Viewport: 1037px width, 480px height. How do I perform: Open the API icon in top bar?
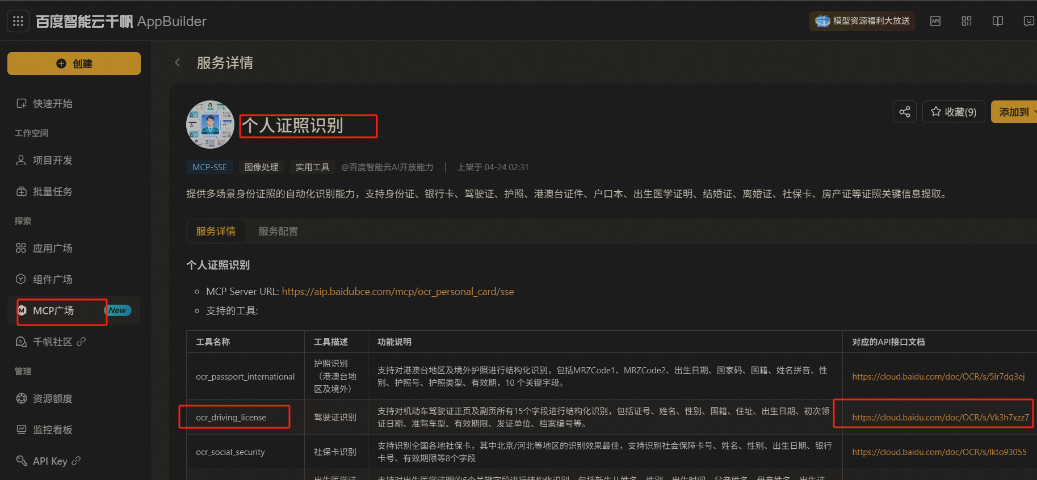935,21
